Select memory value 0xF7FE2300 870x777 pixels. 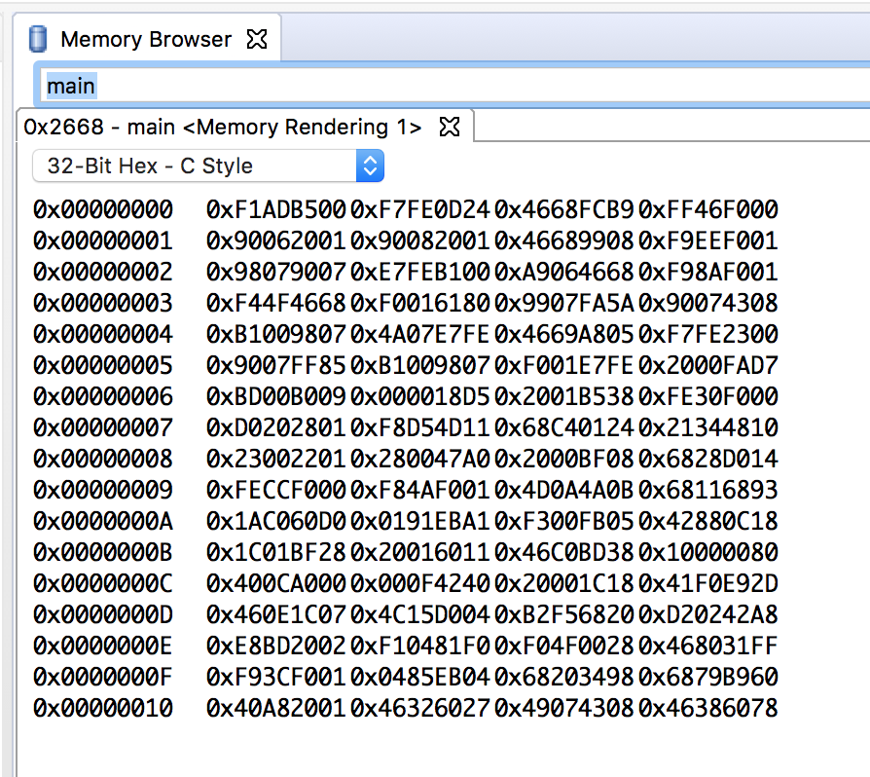tap(708, 334)
